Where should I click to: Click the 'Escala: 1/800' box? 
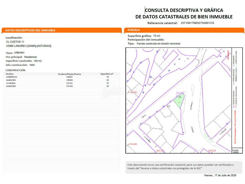(237, 151)
